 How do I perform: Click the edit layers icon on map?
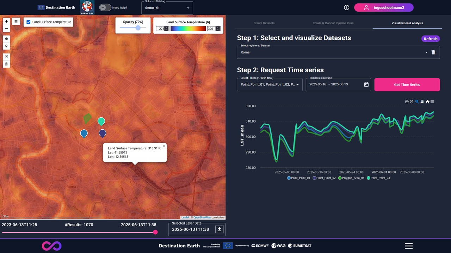pyautogui.click(x=6, y=57)
